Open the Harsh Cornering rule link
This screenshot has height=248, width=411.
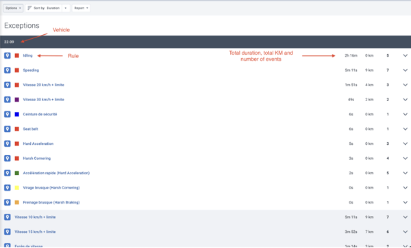[x=37, y=159]
